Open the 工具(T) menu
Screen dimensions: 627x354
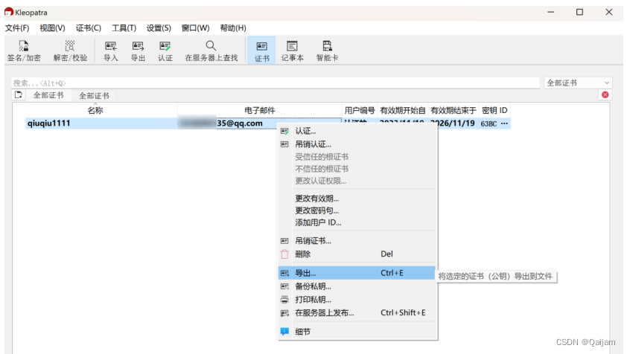124,28
